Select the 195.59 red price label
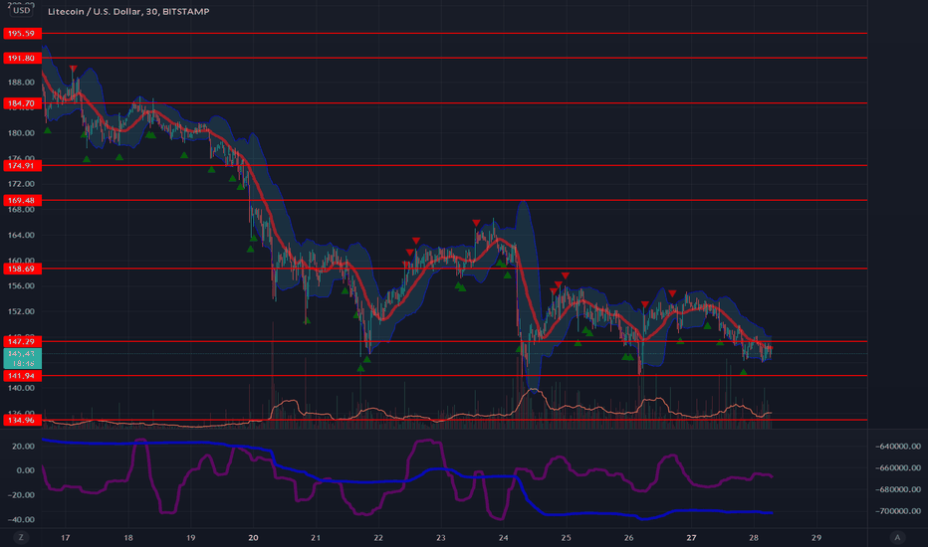This screenshot has height=547, width=928. click(x=22, y=33)
